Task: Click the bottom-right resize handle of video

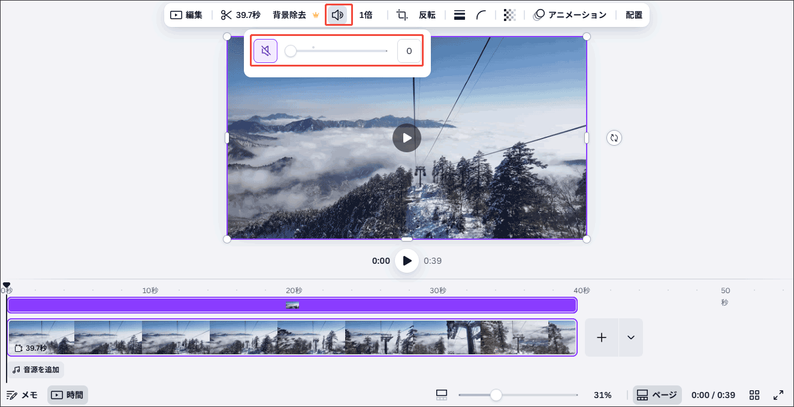Action: tap(587, 239)
